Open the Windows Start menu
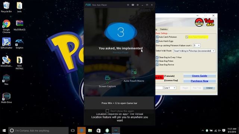The width and height of the screenshot is (239, 134). 4,131
